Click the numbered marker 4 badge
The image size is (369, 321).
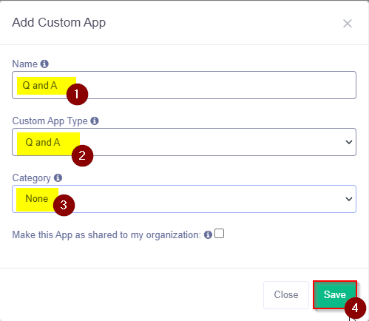click(355, 308)
